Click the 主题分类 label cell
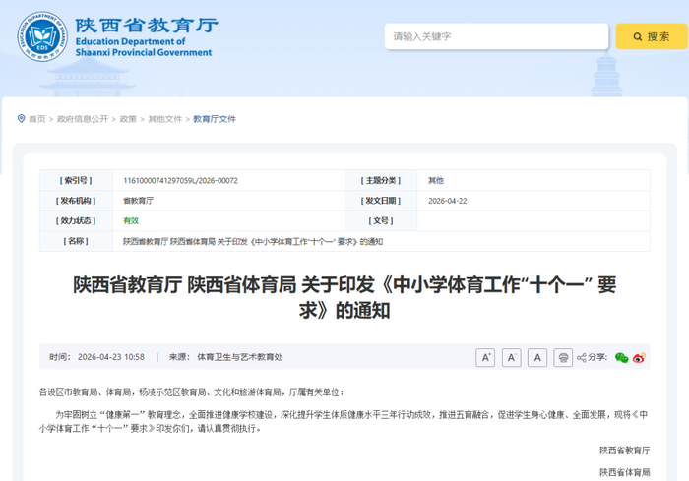 click(x=381, y=181)
